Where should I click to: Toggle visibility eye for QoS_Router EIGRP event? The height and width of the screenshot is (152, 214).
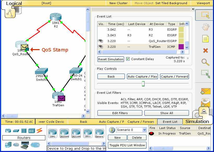[100, 41]
